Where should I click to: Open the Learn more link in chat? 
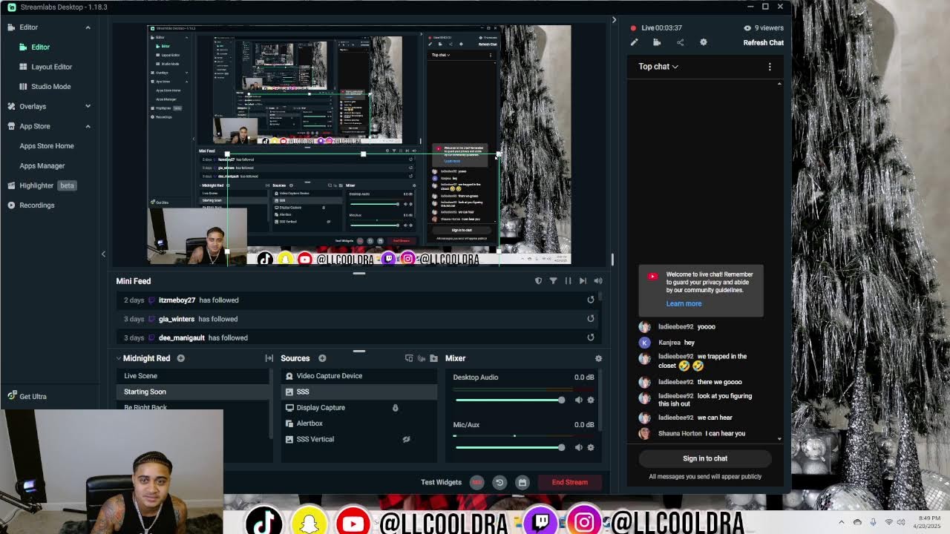pyautogui.click(x=684, y=303)
